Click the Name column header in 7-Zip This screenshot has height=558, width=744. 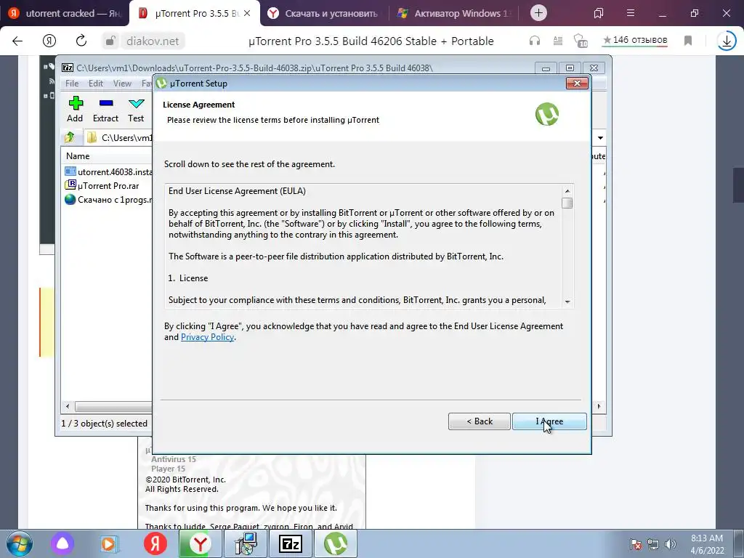coord(78,156)
